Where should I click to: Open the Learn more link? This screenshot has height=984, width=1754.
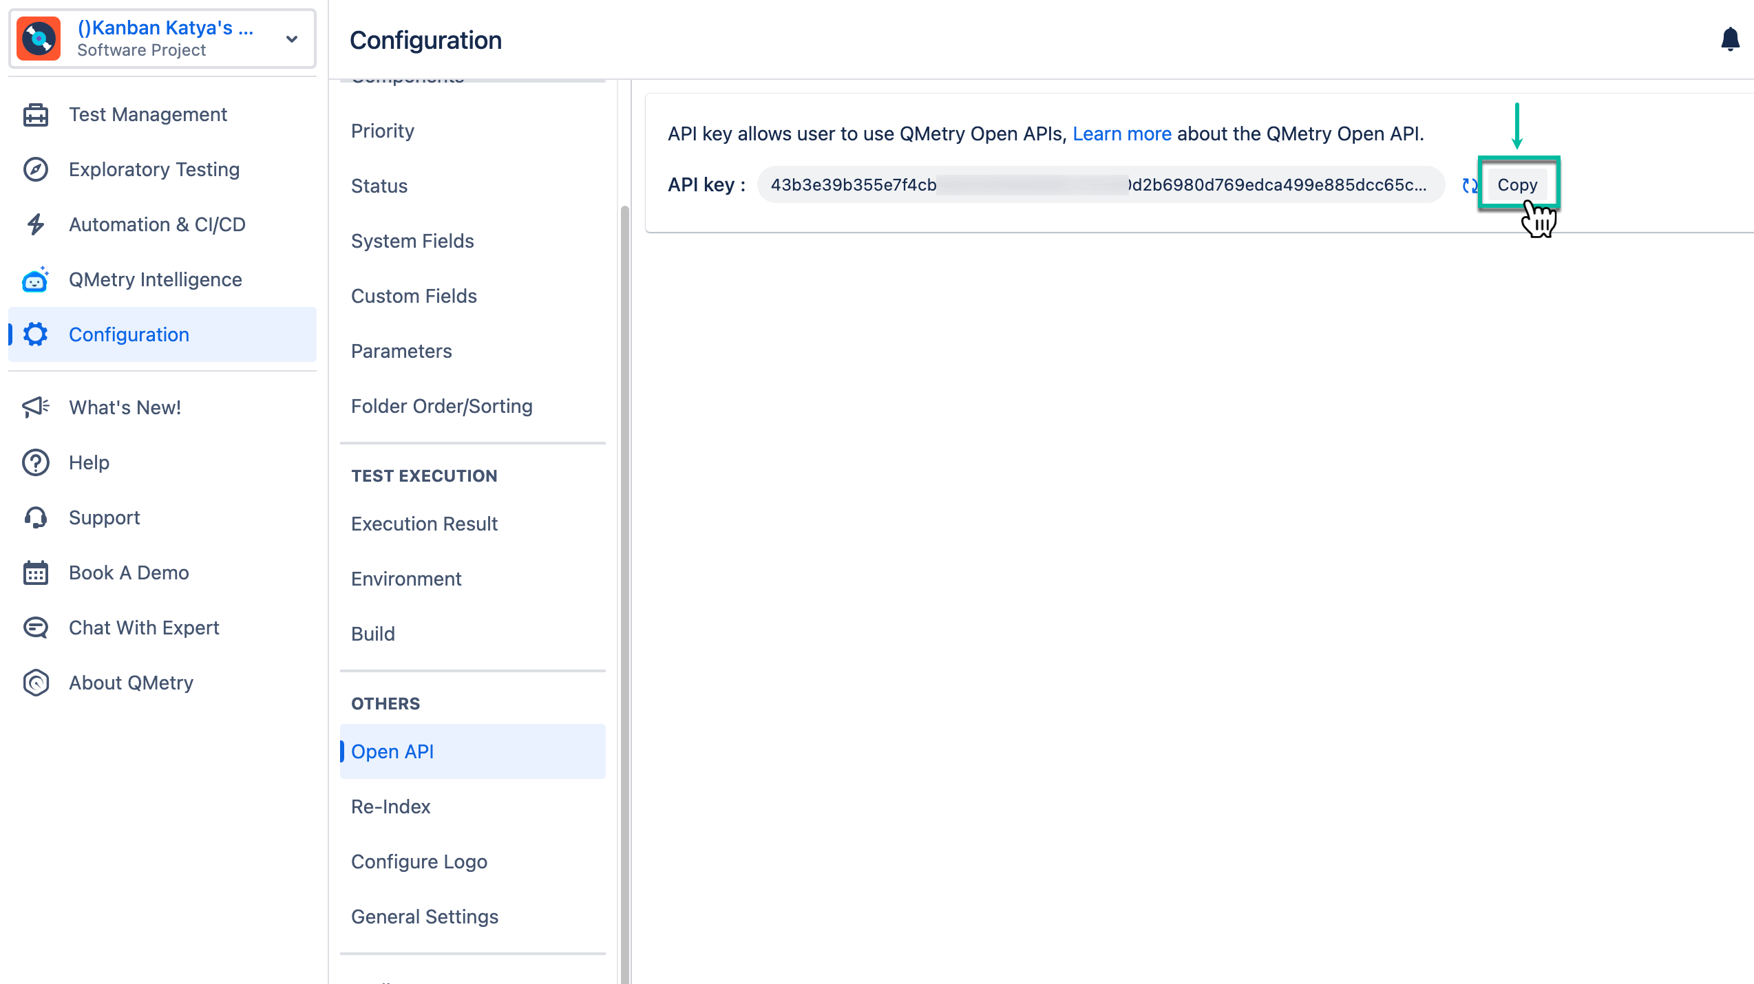coord(1121,133)
